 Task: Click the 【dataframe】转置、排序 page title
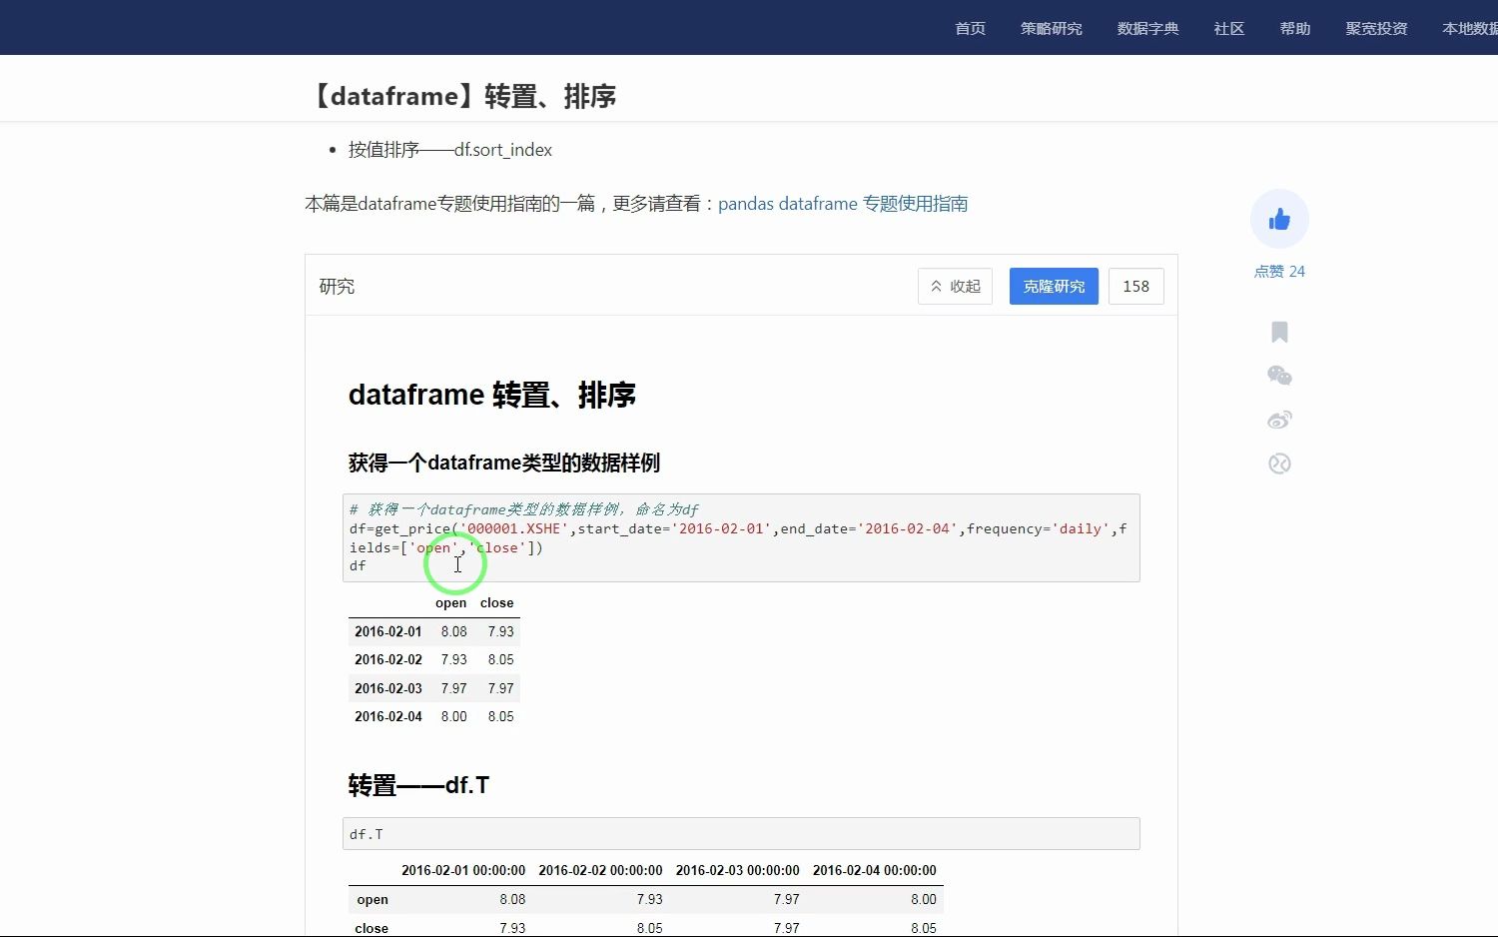pyautogui.click(x=461, y=96)
